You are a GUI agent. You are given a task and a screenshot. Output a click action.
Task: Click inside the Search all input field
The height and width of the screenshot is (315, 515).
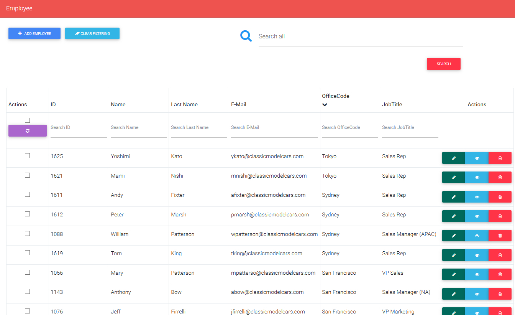pos(345,36)
